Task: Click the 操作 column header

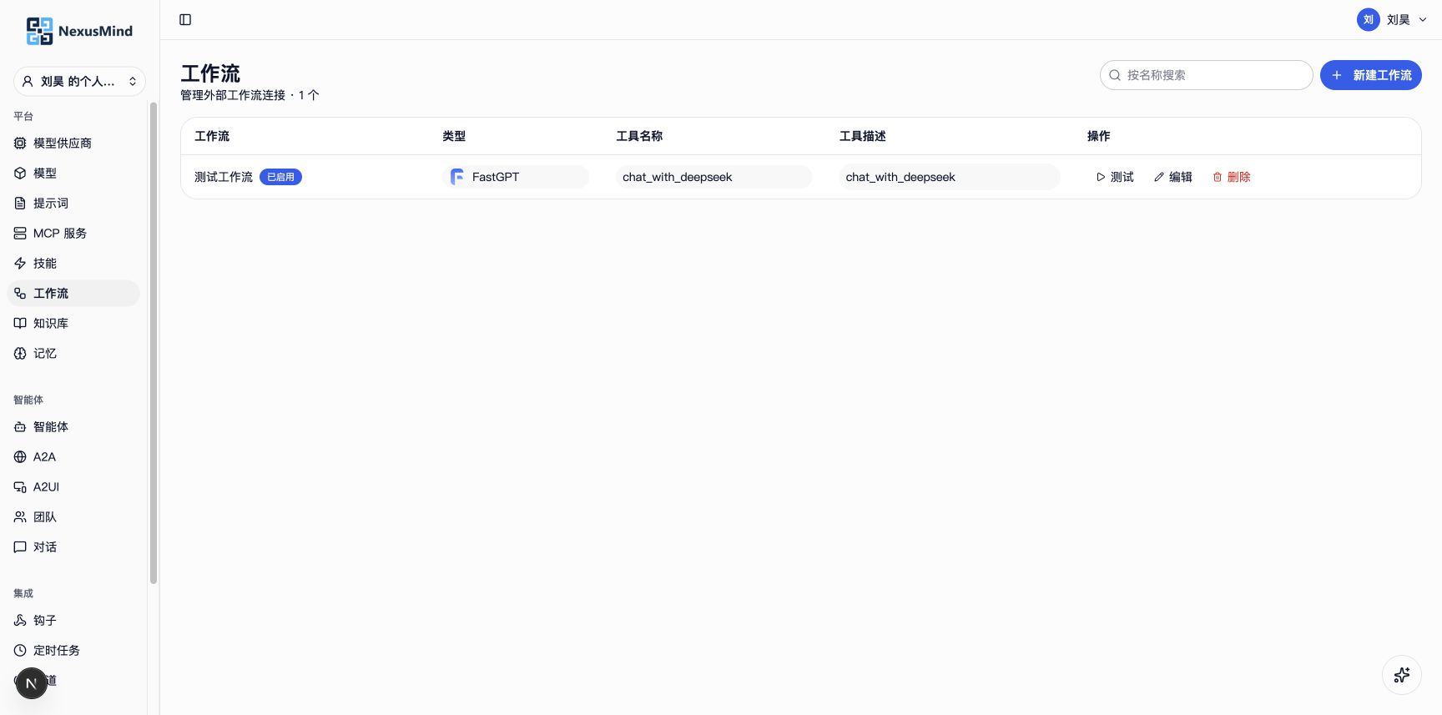Action: [x=1099, y=136]
